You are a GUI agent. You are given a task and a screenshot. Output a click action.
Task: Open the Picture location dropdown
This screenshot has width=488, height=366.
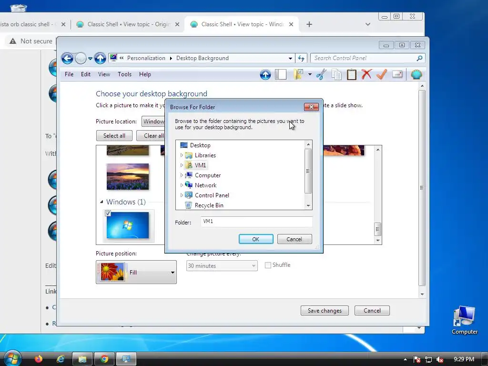point(153,122)
